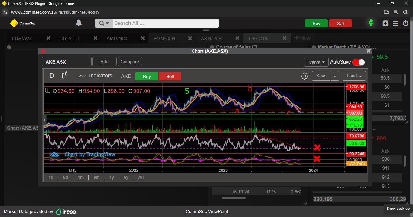
Task: Close the EVN/GLN tab
Action: tap(190, 38)
